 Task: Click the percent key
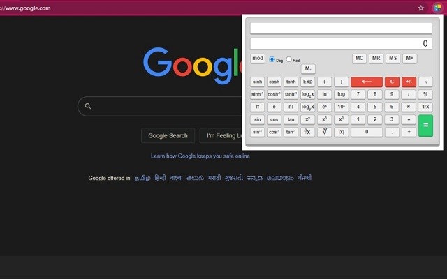425,94
